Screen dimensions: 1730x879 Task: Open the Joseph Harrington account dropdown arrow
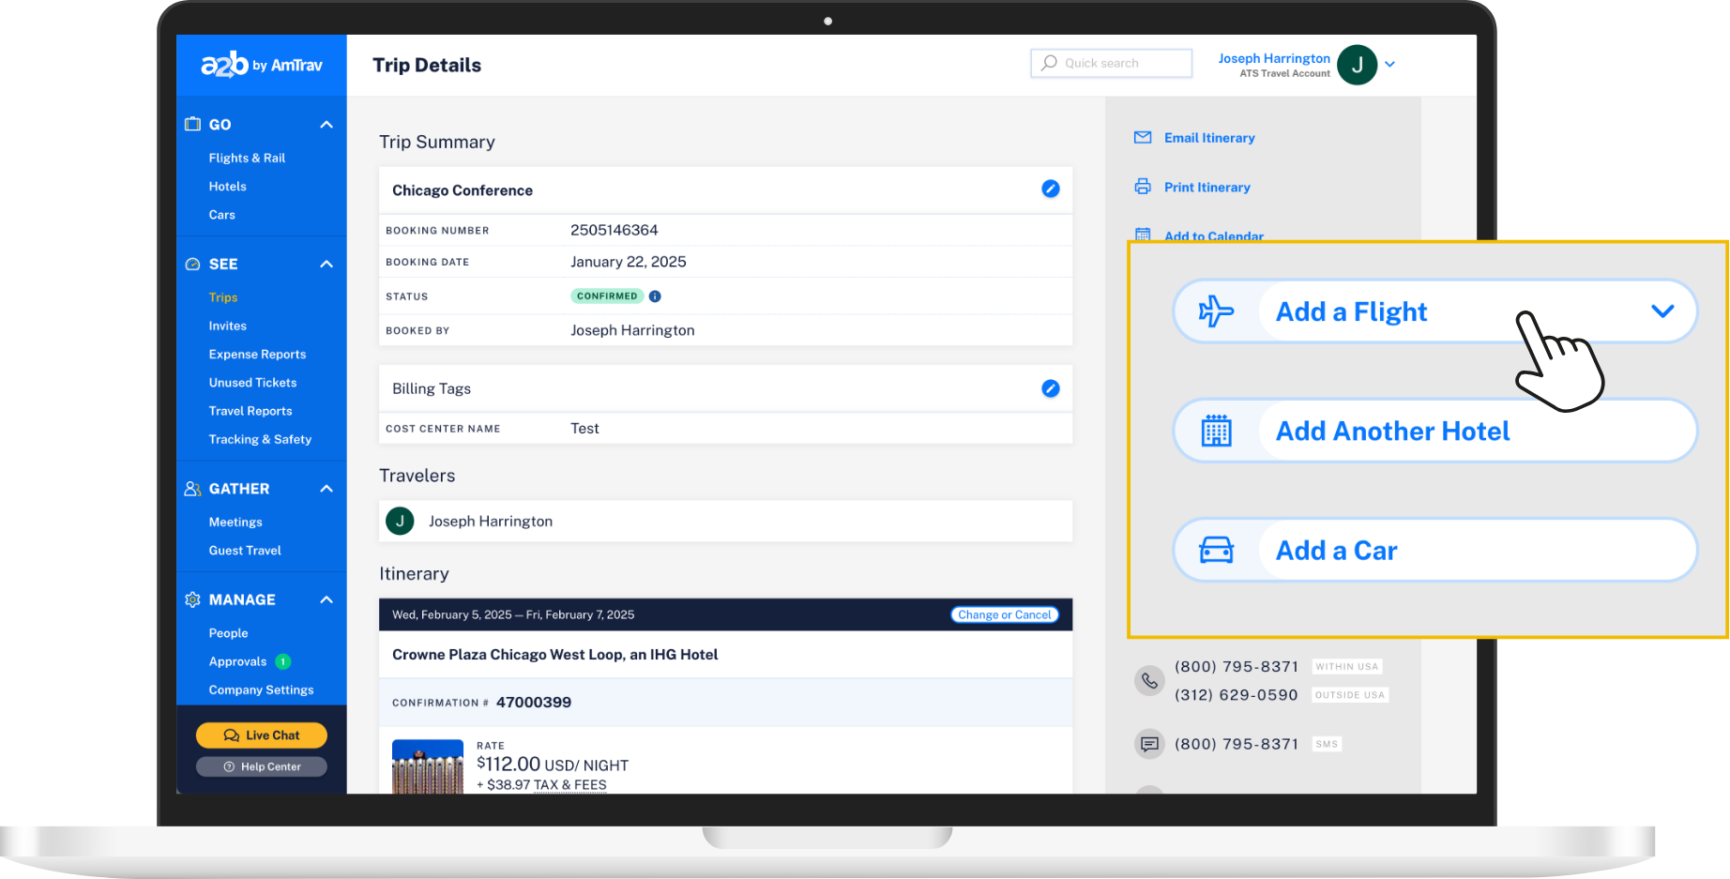point(1390,65)
